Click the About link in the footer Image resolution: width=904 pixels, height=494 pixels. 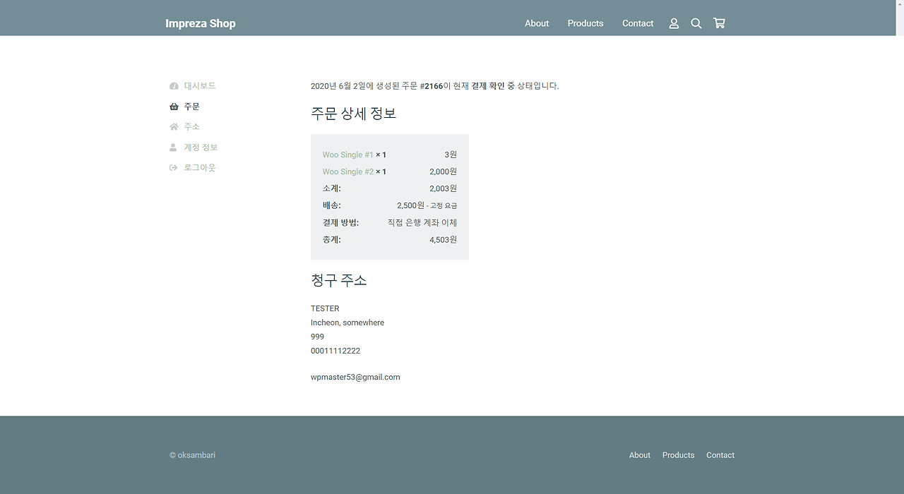tap(639, 454)
